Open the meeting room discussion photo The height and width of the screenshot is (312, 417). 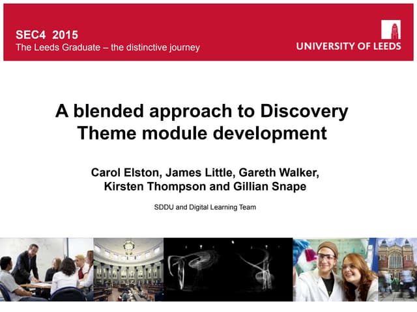[x=46, y=269]
